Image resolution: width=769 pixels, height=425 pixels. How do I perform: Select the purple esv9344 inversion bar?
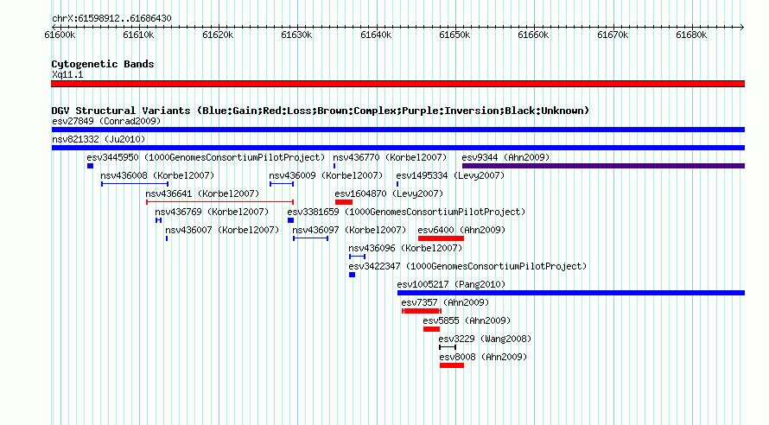604,166
